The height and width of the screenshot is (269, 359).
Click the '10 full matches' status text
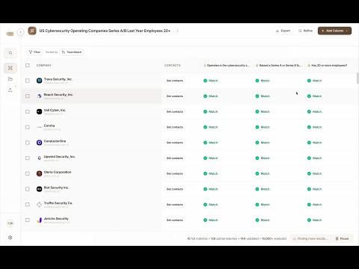point(197,238)
